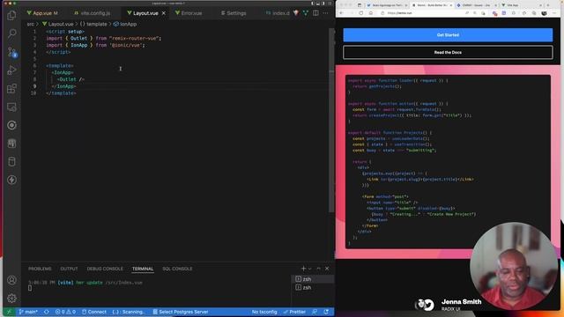Click the browser home icon
564x317 pixels.
pyautogui.click(x=371, y=13)
